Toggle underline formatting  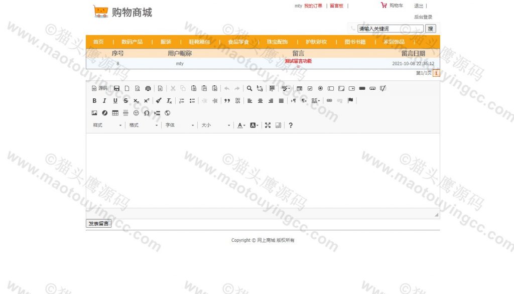[115, 101]
